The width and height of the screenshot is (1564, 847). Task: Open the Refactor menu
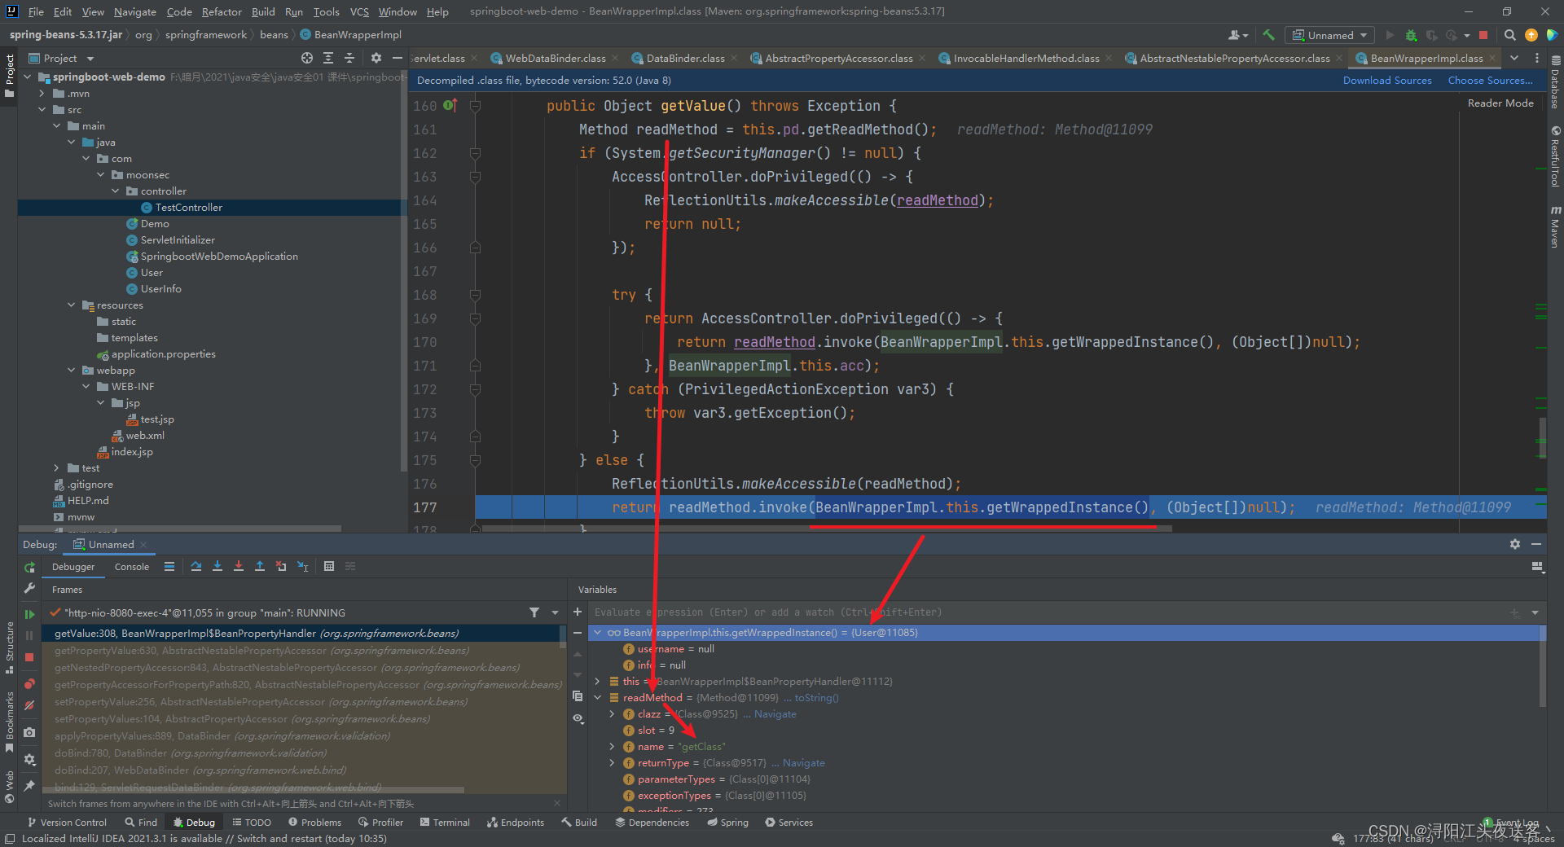tap(222, 11)
